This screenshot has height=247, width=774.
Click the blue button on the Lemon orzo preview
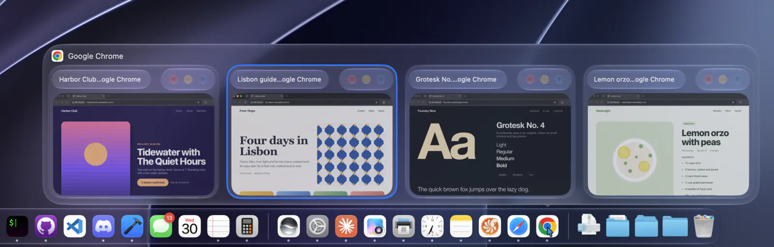coord(737,79)
